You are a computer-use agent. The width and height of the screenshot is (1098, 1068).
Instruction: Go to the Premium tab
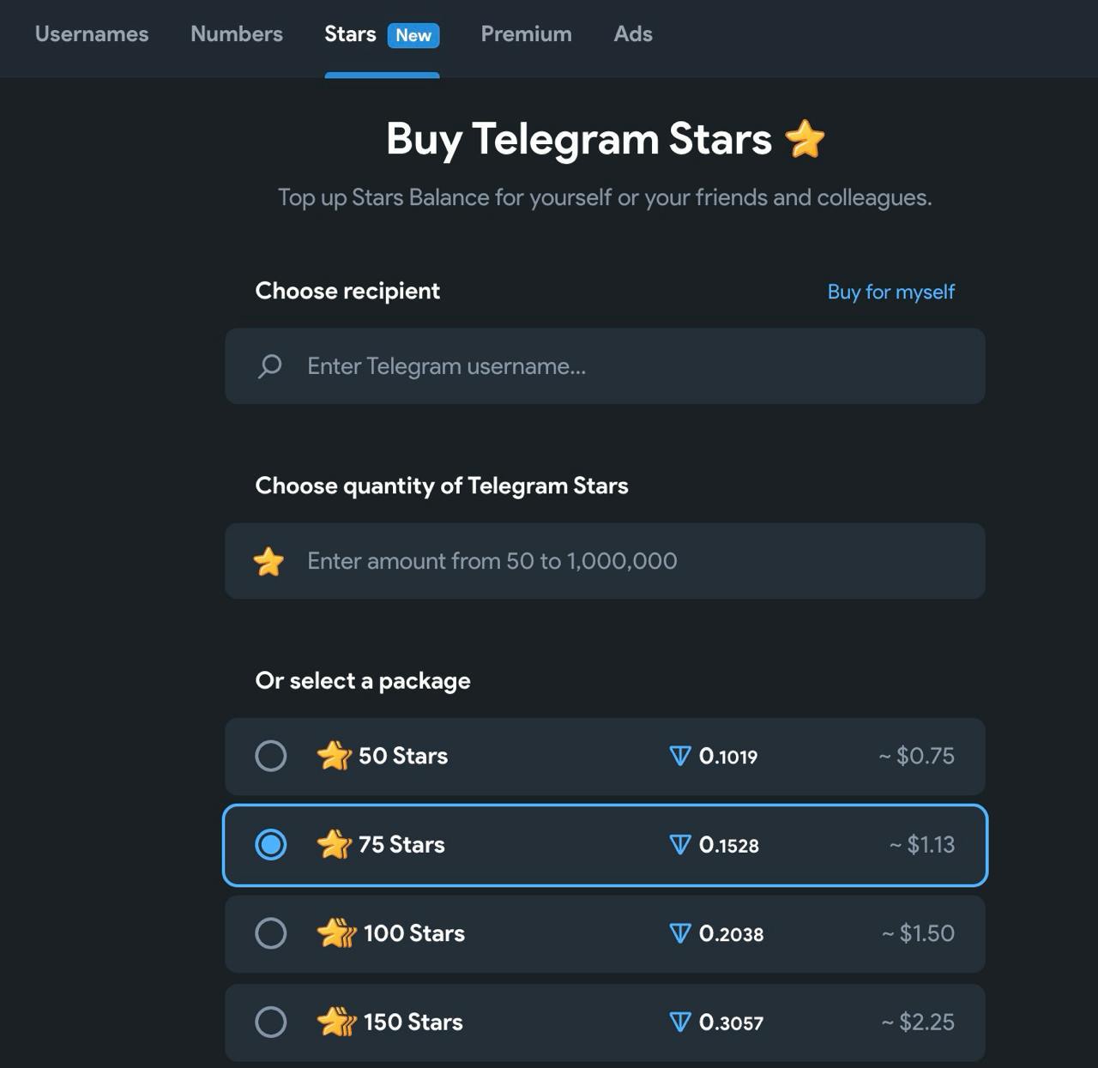526,34
